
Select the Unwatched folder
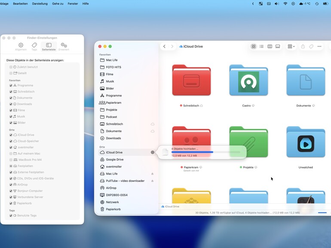pyautogui.click(x=306, y=142)
